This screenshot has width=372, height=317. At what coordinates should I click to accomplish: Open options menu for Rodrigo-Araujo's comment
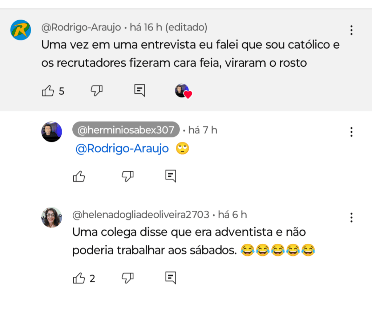(351, 30)
